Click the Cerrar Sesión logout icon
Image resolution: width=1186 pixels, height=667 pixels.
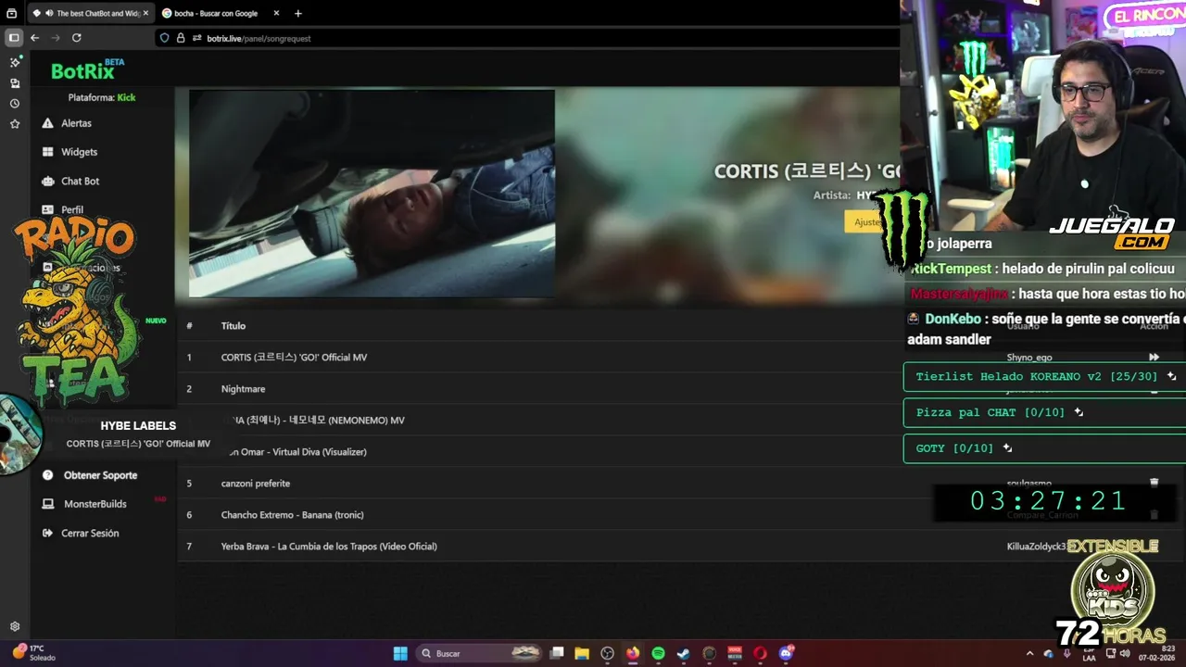pos(47,533)
